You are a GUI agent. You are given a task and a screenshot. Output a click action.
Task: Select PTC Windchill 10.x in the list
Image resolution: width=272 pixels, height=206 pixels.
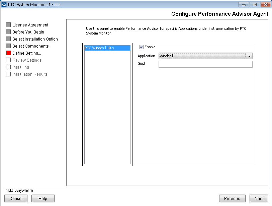[107, 48]
